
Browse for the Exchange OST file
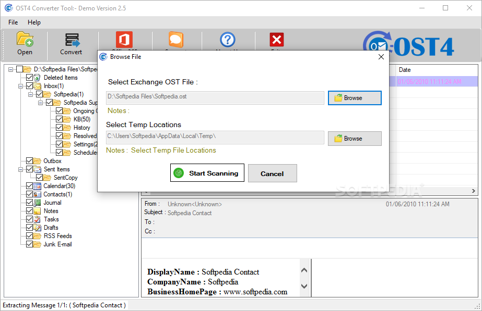click(355, 98)
